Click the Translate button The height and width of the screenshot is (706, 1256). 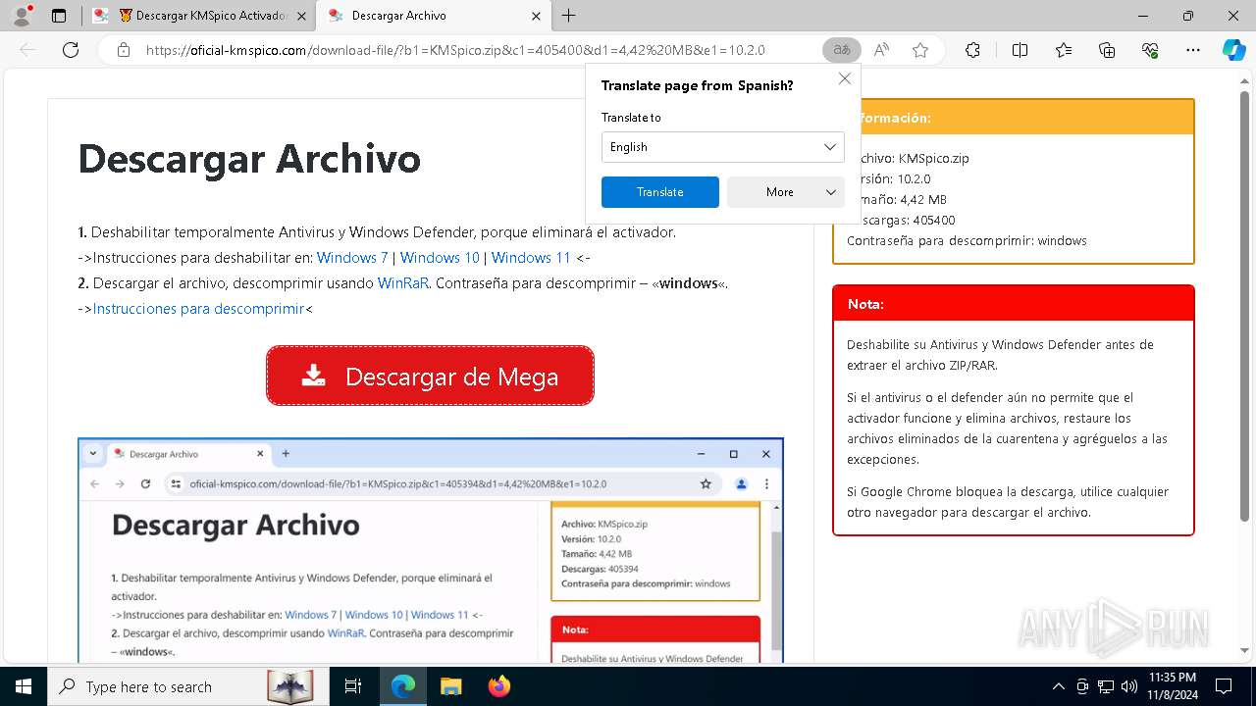[x=659, y=192]
